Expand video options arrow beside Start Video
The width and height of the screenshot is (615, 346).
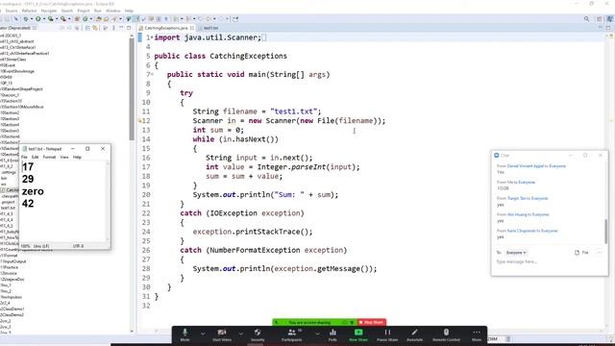pos(241,334)
